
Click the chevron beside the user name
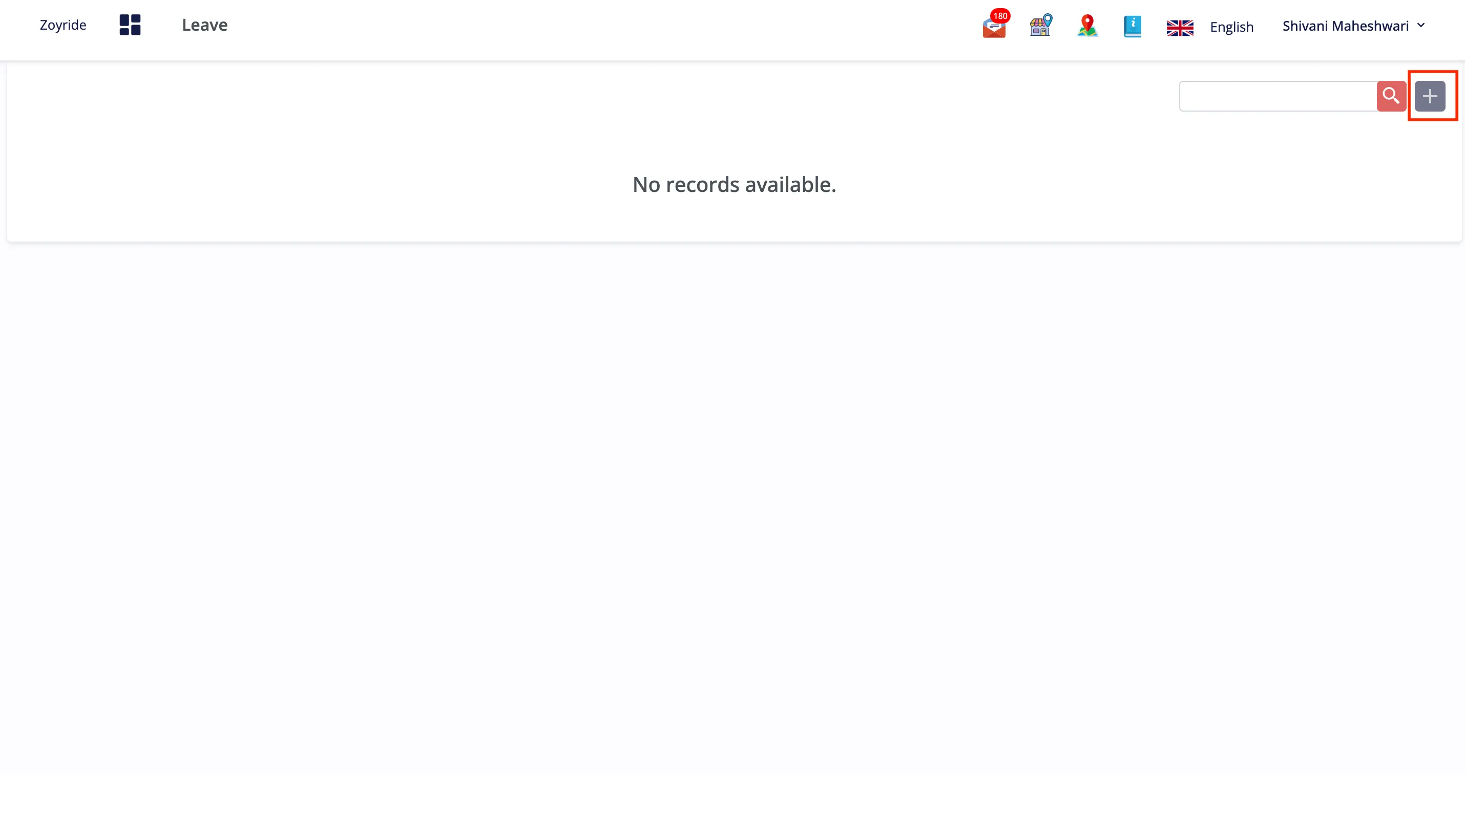(1420, 26)
